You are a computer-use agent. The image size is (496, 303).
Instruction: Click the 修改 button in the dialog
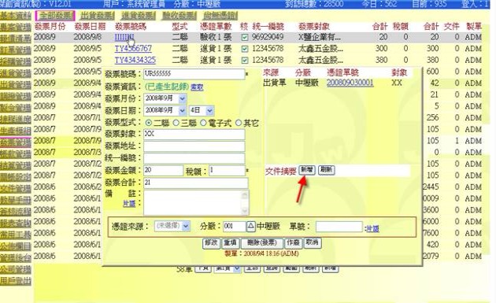tap(211, 243)
